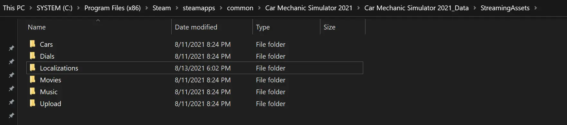The image size is (567, 125).
Task: Expand the chevron after This PC breadcrumb
Action: pos(31,8)
